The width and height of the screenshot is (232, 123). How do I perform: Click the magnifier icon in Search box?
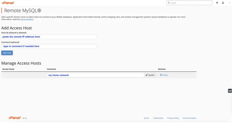coord(169,3)
